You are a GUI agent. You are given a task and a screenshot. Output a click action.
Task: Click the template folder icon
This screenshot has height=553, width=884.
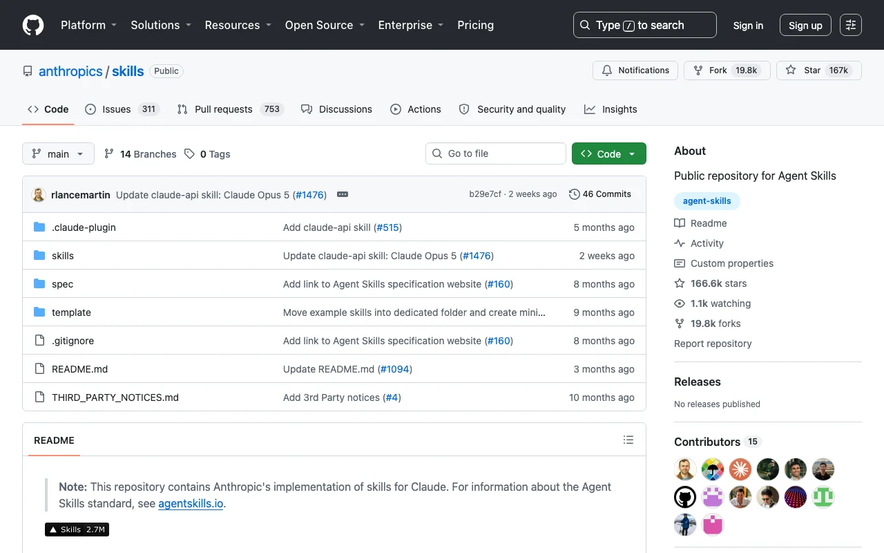pos(39,312)
